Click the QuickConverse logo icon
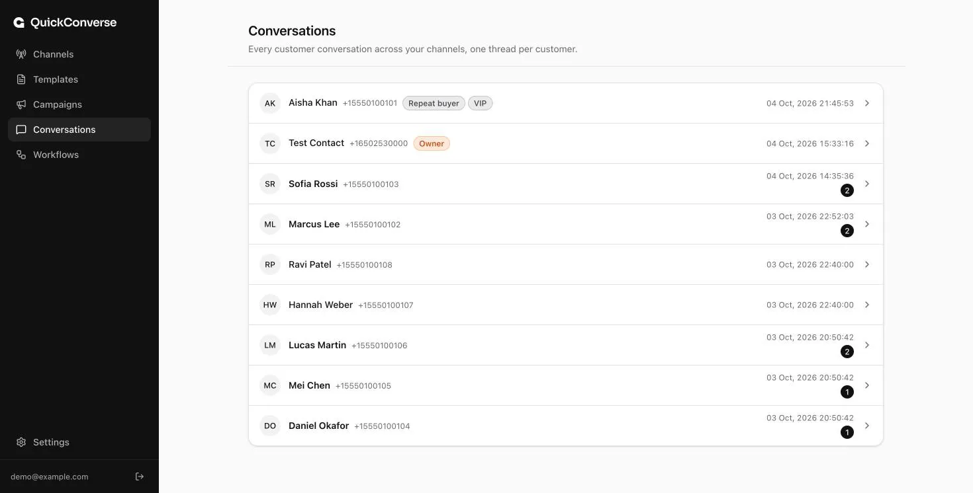973x493 pixels. pos(19,22)
